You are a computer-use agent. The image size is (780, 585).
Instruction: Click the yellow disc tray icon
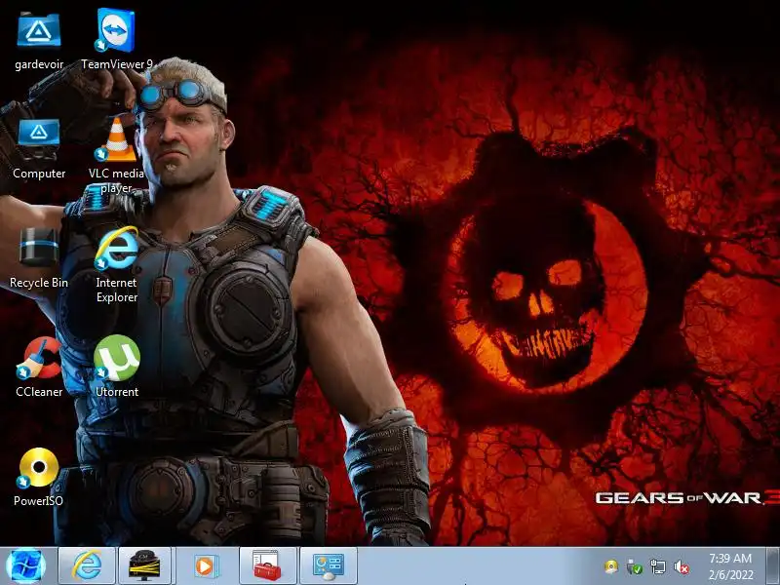(x=611, y=566)
